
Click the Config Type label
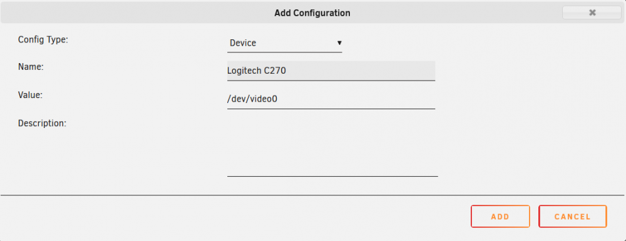43,39
